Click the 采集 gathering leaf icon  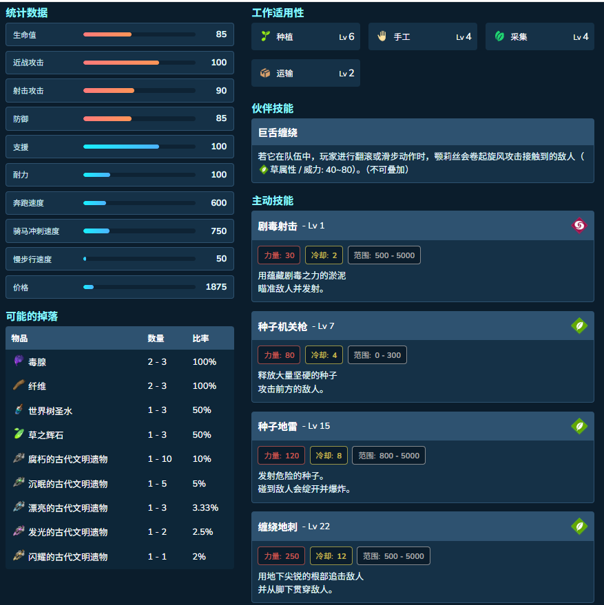499,36
